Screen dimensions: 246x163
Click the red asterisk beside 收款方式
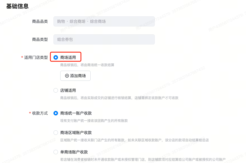(30, 113)
